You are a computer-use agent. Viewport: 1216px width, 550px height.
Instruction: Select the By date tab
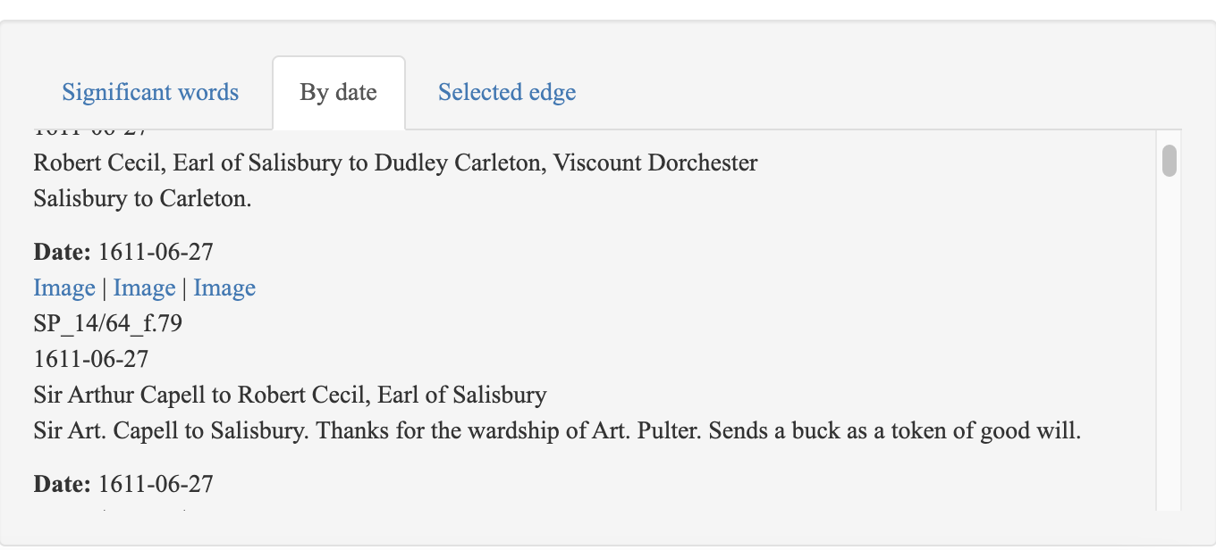[x=339, y=93]
